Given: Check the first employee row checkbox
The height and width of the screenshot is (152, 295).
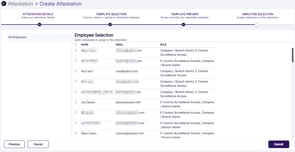Looking at the screenshot, I should coord(75,50).
